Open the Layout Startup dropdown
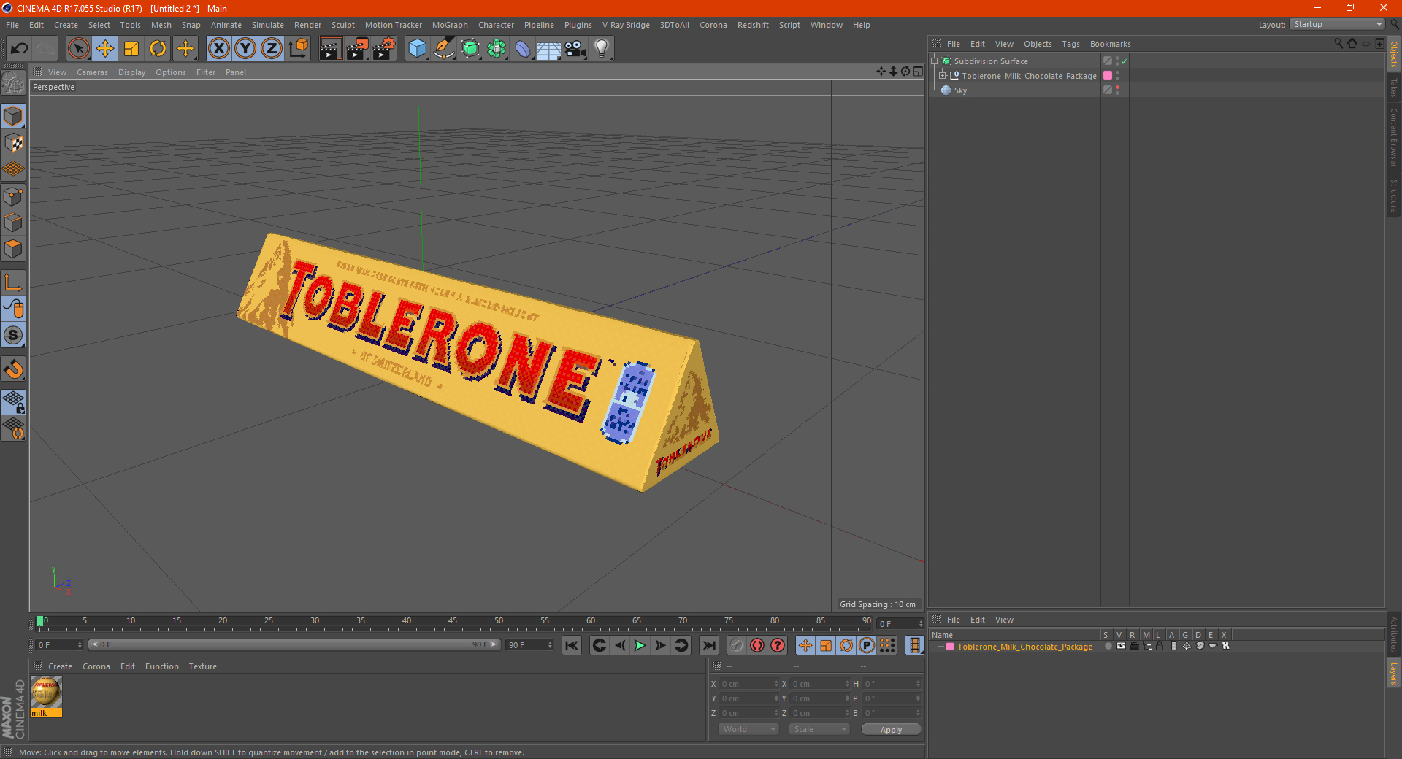This screenshot has width=1402, height=759. (1337, 24)
